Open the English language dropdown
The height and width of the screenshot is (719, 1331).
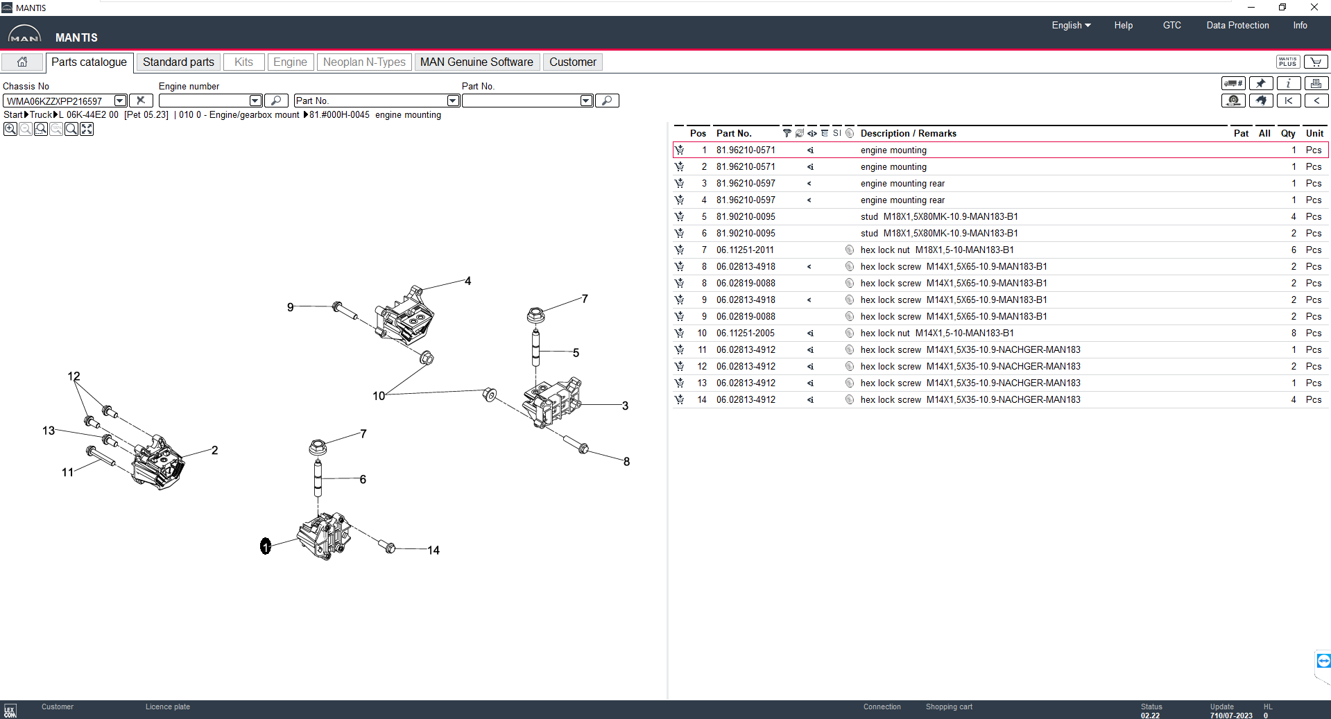[1071, 25]
